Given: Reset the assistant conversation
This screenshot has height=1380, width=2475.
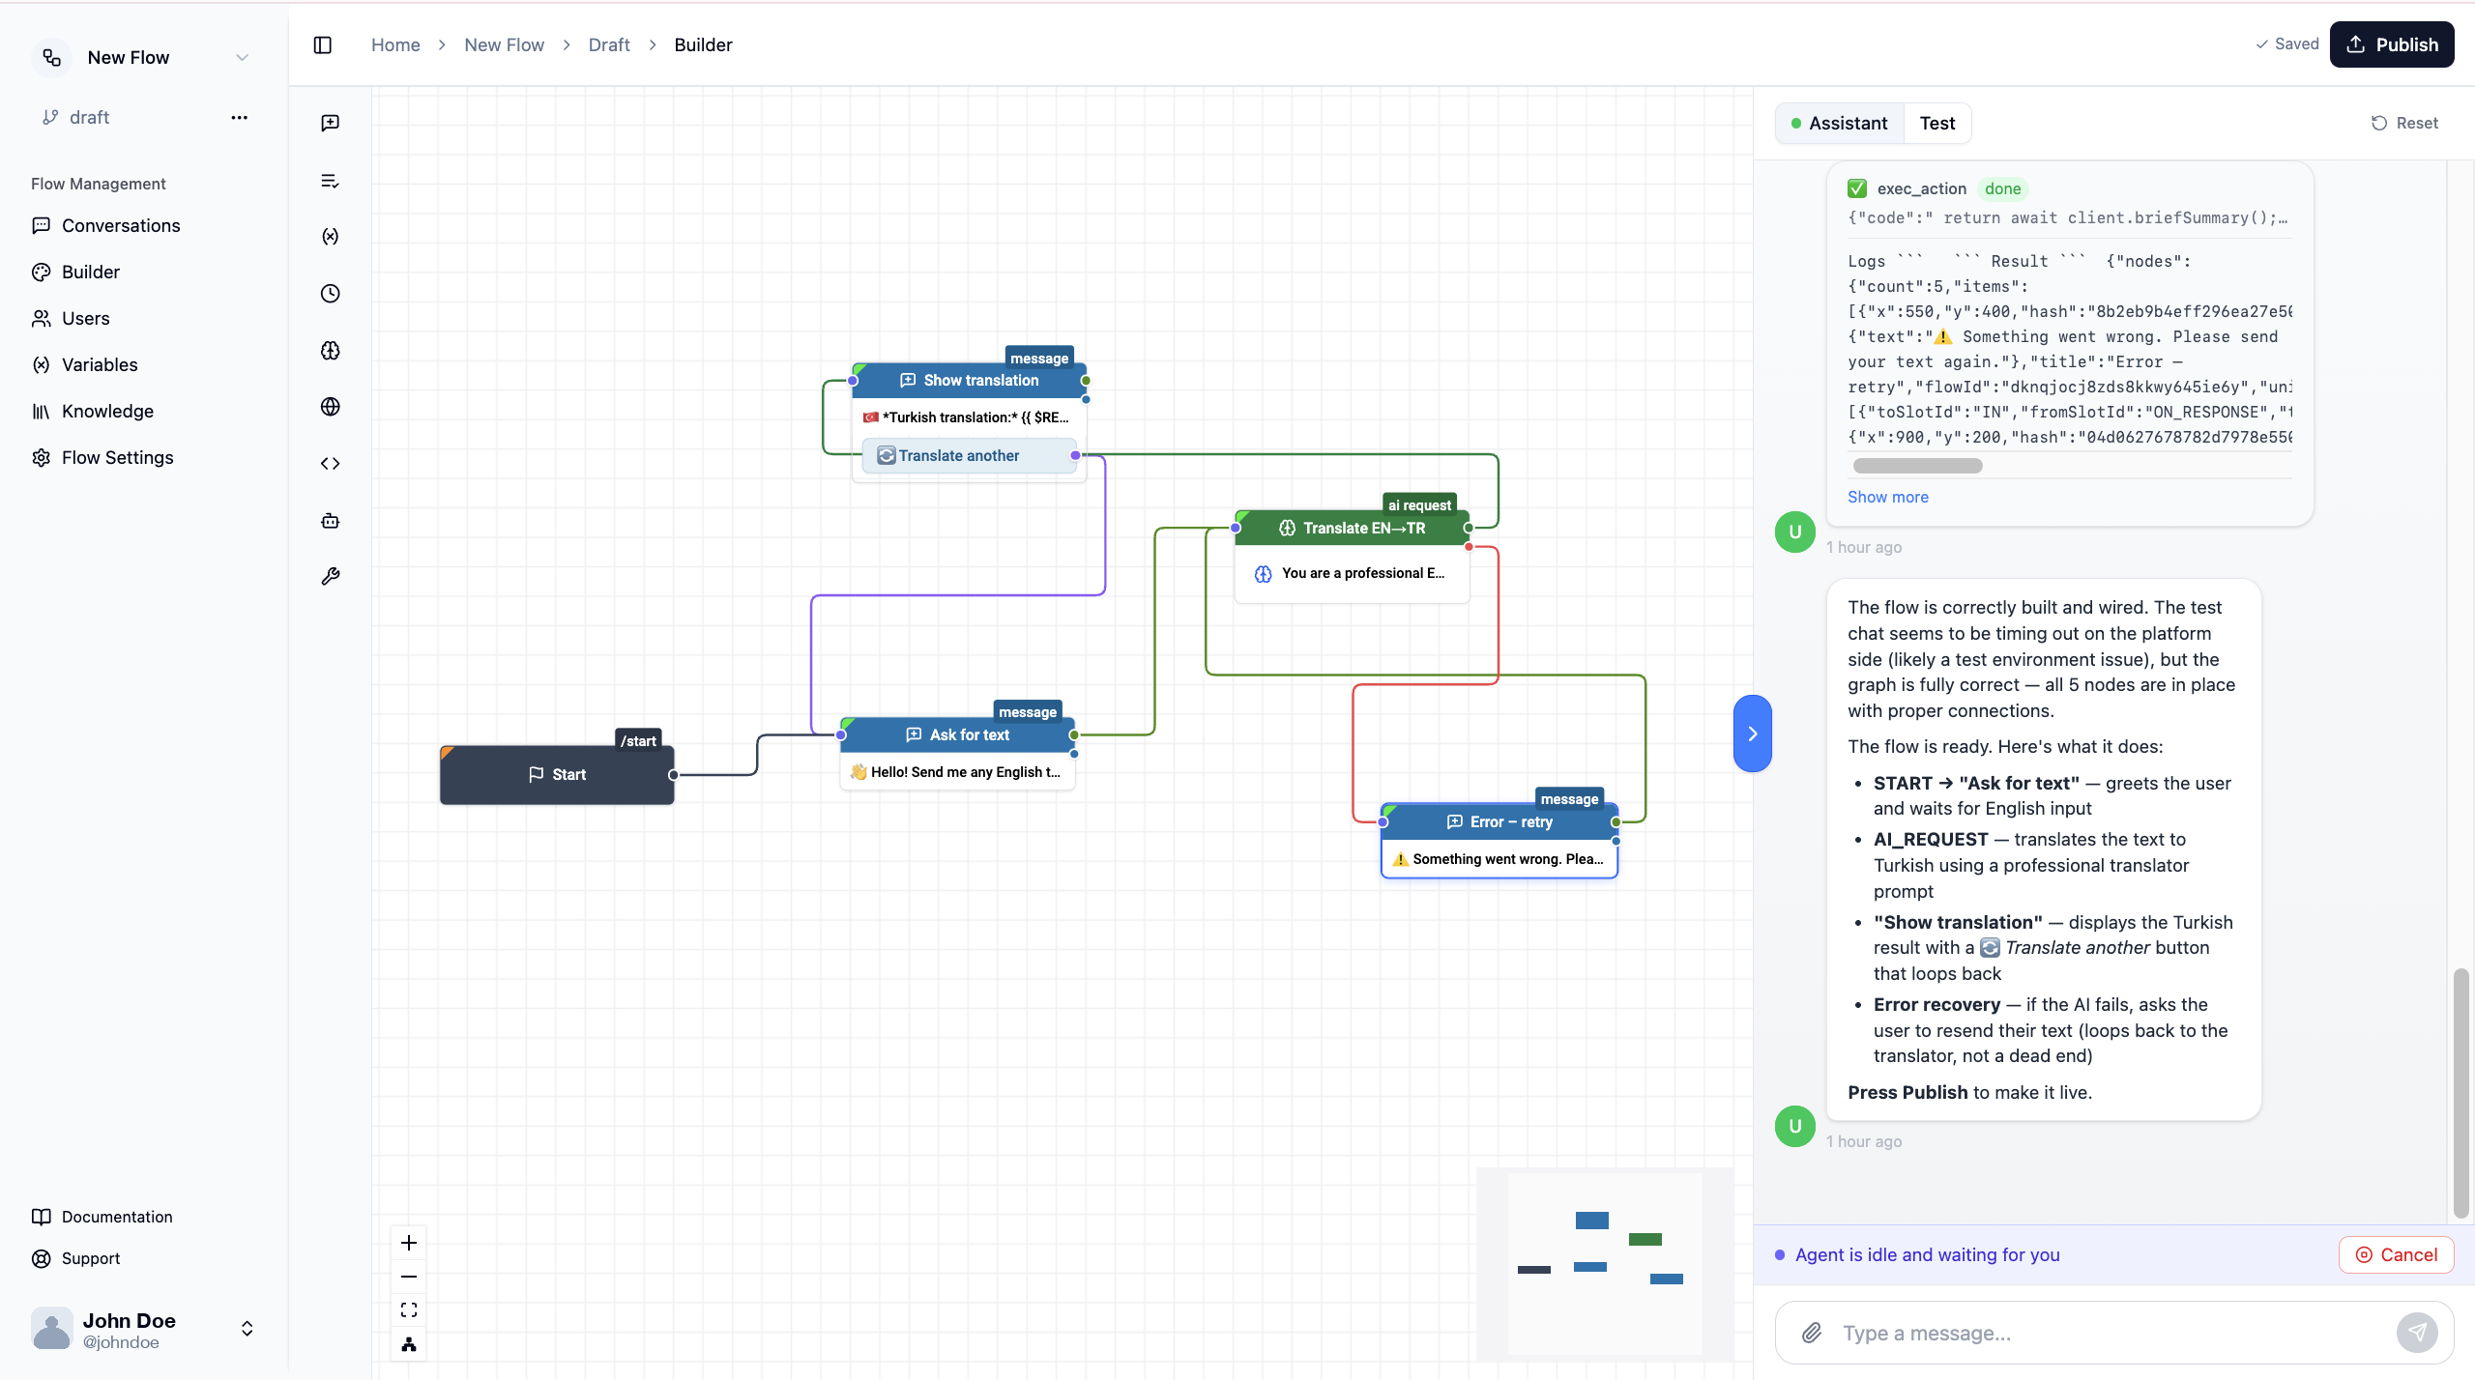Looking at the screenshot, I should coord(2404,124).
